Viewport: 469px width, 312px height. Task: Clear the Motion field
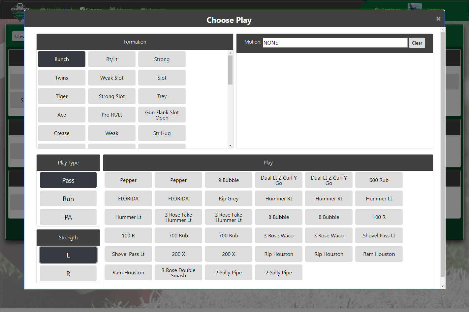point(417,43)
